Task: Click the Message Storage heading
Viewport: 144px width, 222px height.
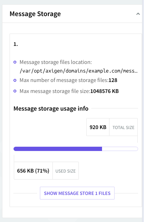Action: [35, 14]
